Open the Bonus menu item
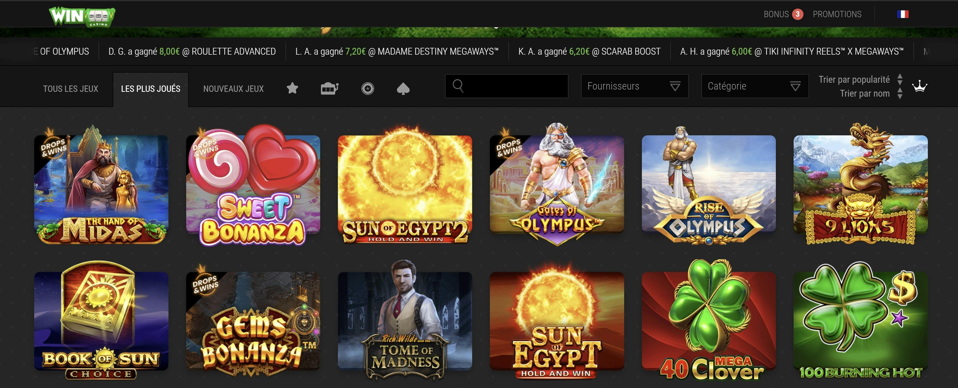 click(x=776, y=14)
